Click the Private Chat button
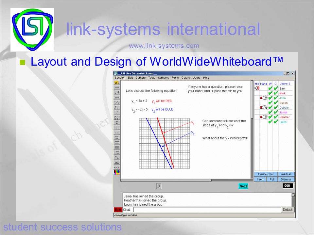This screenshot has height=235, width=314. pyautogui.click(x=266, y=174)
